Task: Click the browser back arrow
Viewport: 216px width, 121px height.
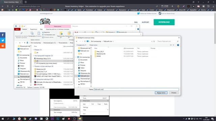Action: coord(3,6)
